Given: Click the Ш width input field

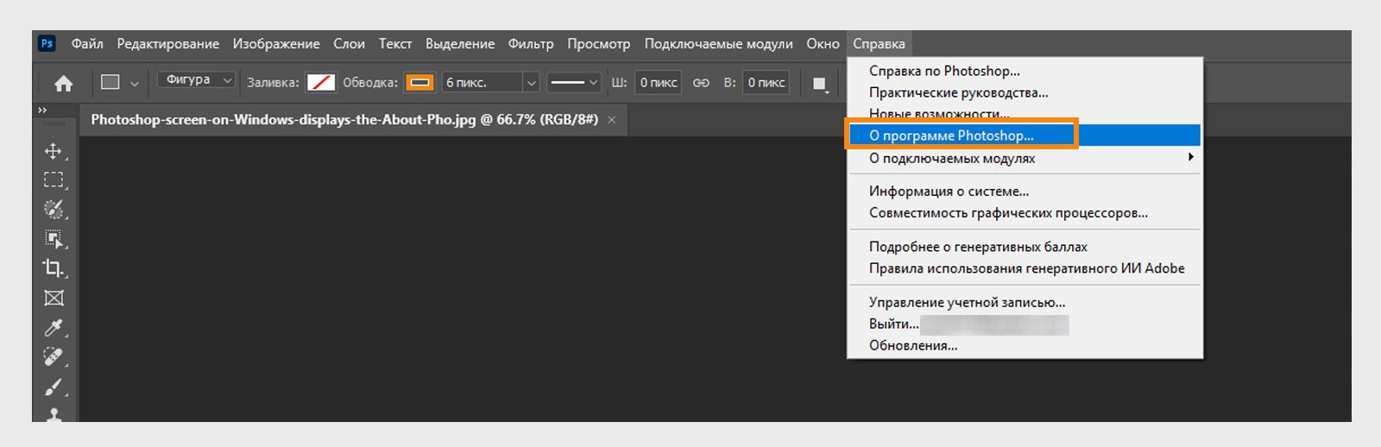Looking at the screenshot, I should point(658,83).
